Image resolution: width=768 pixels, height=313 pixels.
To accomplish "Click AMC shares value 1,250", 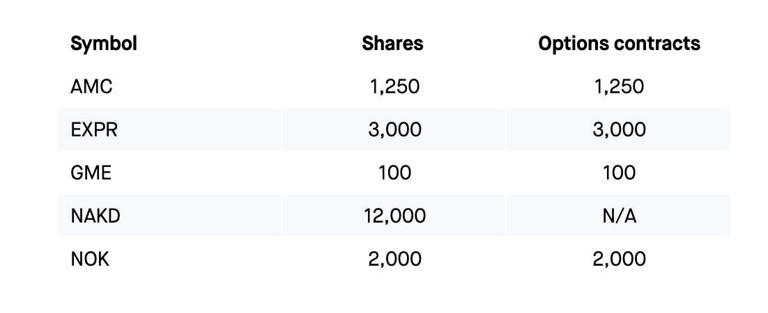I will pos(394,87).
